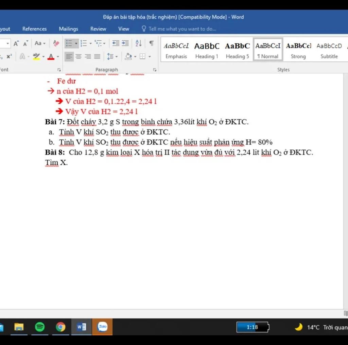Apply yellow text highlight color

click(x=36, y=57)
